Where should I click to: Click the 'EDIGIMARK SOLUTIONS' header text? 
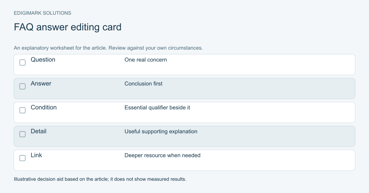click(42, 13)
